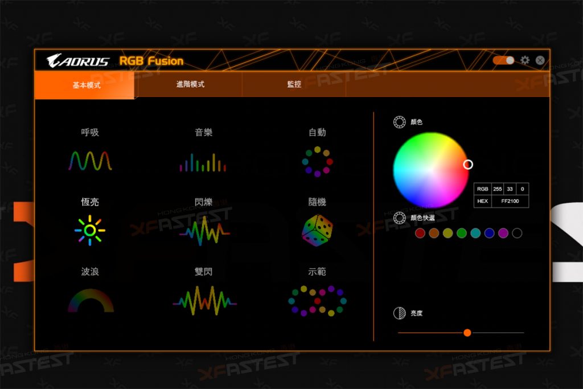
Task: Select the 隨機 random dice mode icon
Action: [x=317, y=230]
